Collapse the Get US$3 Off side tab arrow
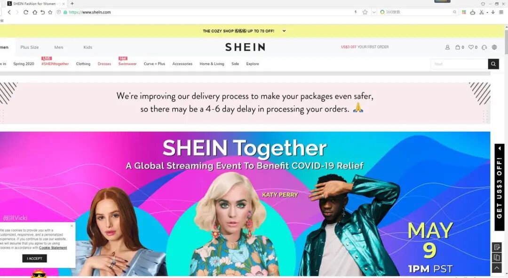Image resolution: width=508 pixels, height=278 pixels. (500, 148)
